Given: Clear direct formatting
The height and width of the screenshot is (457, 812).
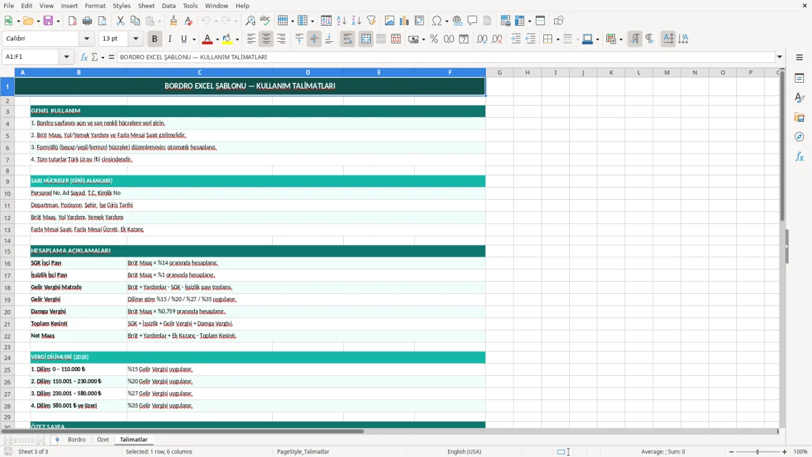Looking at the screenshot, I should (189, 20).
